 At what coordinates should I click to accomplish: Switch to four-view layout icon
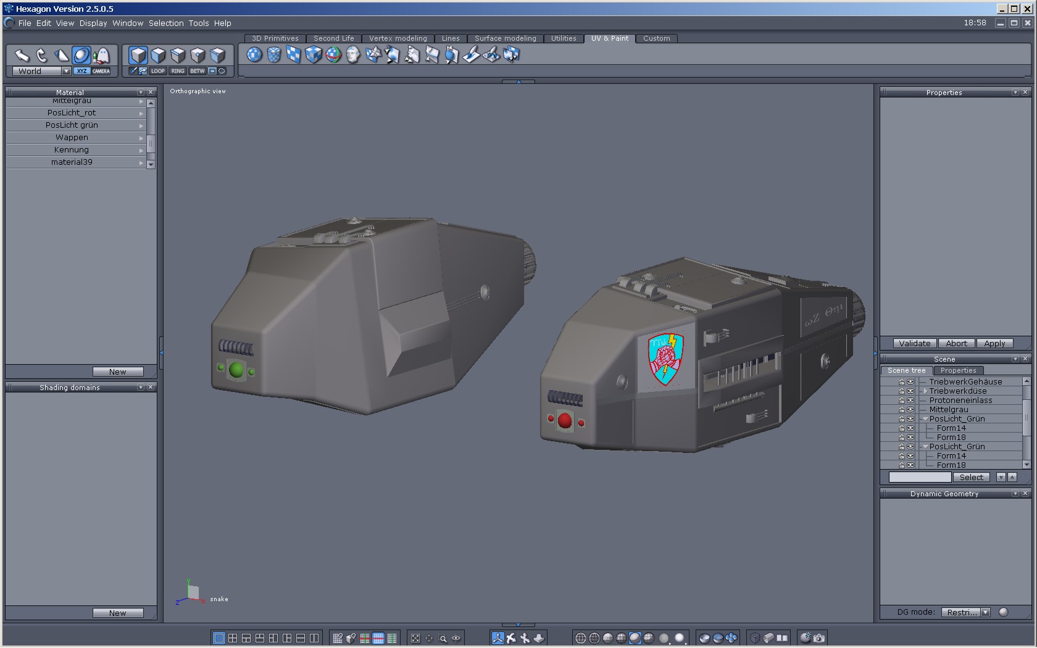tap(233, 638)
